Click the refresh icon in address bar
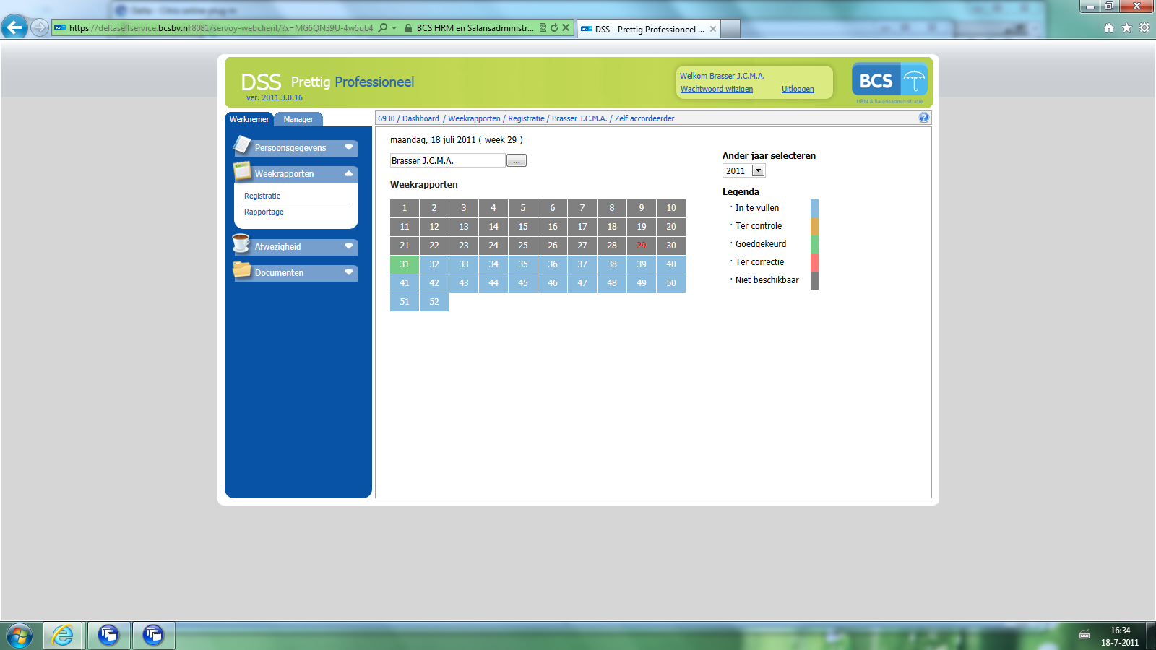1156x650 pixels. 554,28
